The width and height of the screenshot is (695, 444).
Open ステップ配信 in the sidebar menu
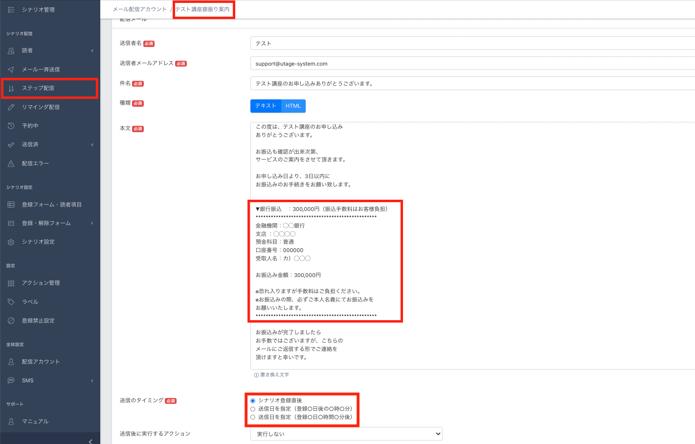pyautogui.click(x=38, y=88)
